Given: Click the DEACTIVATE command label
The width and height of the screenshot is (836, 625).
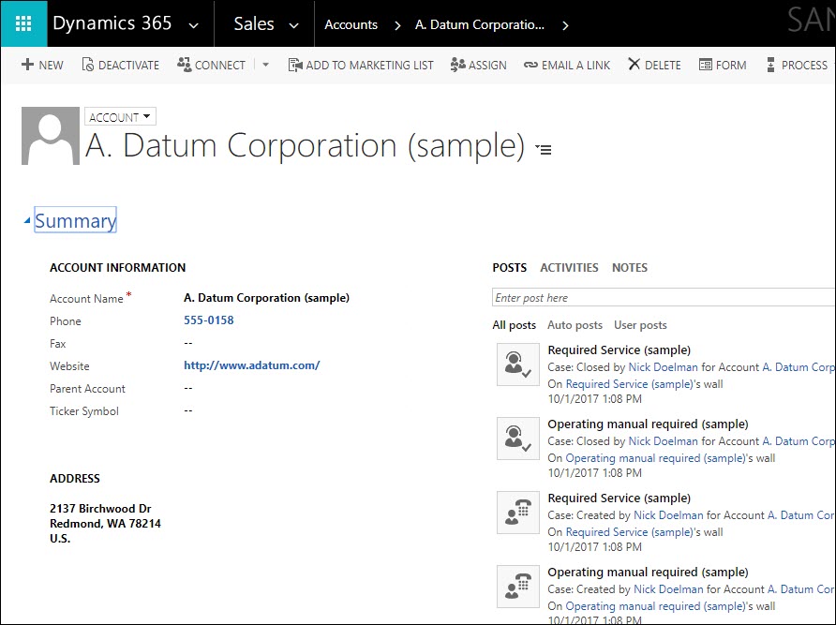Looking at the screenshot, I should 128,65.
